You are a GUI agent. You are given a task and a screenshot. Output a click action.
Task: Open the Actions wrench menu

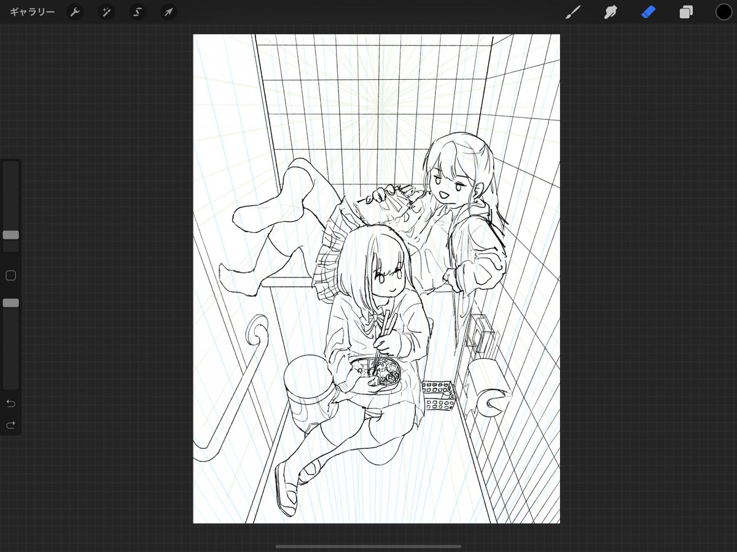[75, 12]
